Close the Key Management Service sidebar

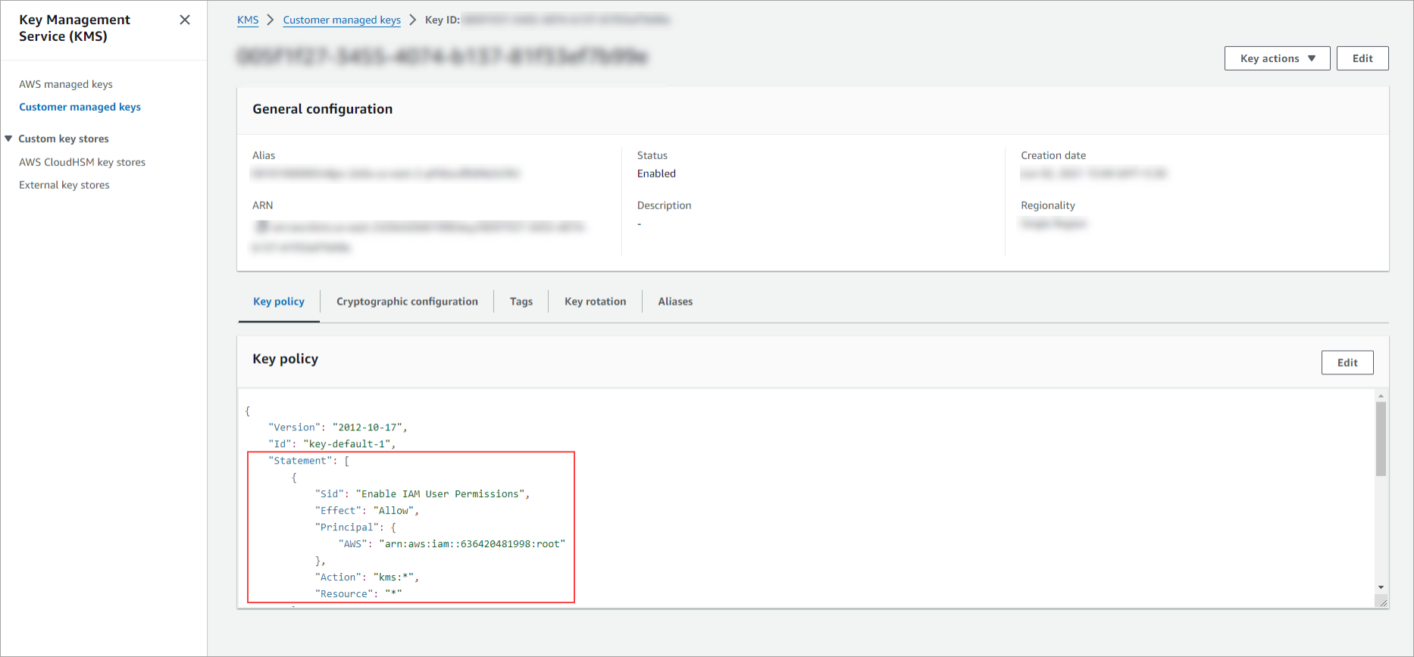[x=185, y=20]
